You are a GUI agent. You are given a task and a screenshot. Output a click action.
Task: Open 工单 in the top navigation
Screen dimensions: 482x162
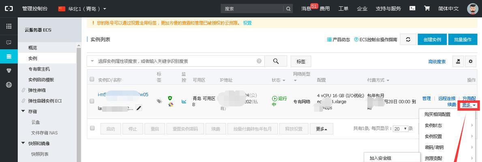[343, 9]
